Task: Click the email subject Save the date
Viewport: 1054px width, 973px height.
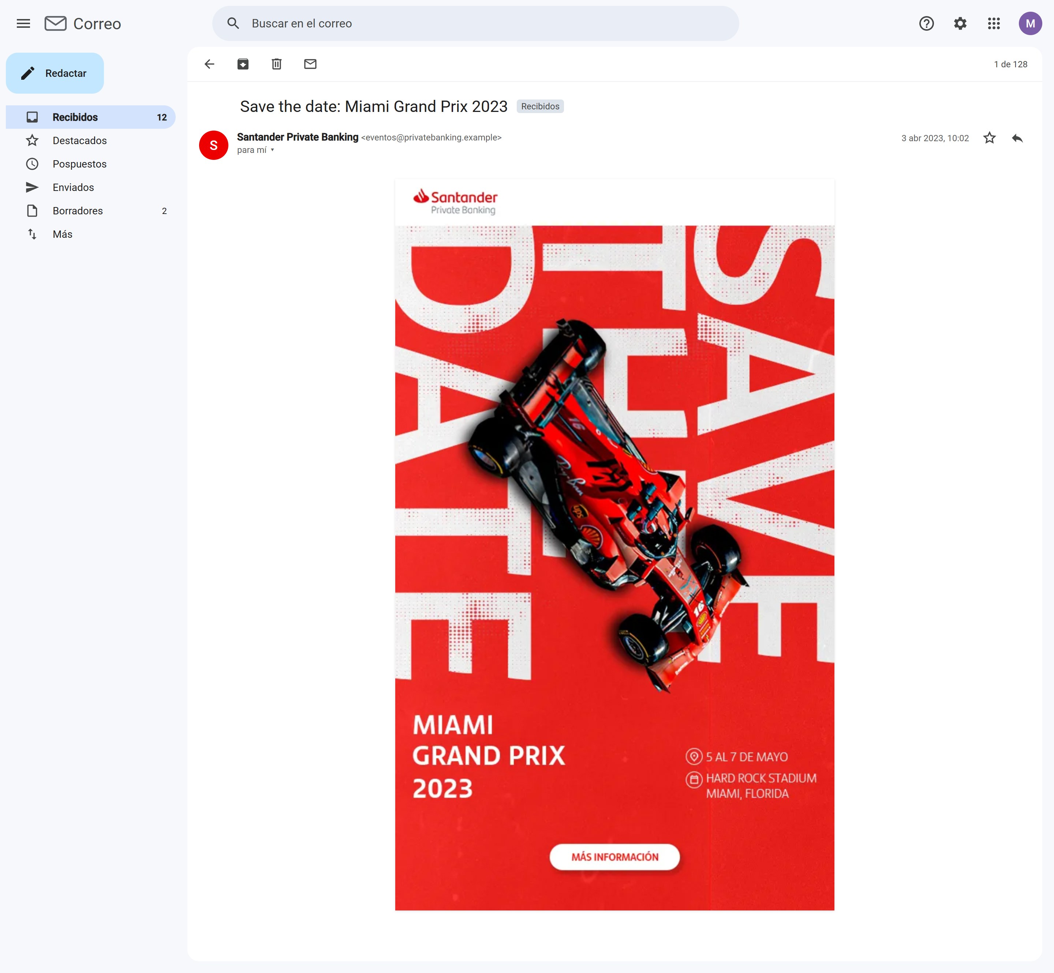Action: pos(373,106)
